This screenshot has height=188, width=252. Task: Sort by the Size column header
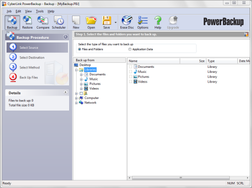(193, 61)
